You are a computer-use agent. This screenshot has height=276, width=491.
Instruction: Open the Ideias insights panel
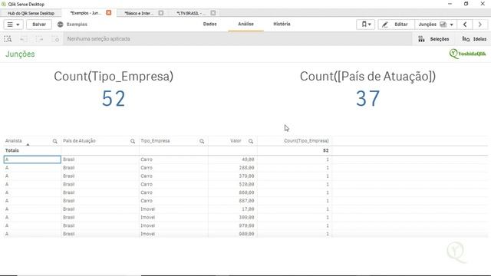(474, 39)
